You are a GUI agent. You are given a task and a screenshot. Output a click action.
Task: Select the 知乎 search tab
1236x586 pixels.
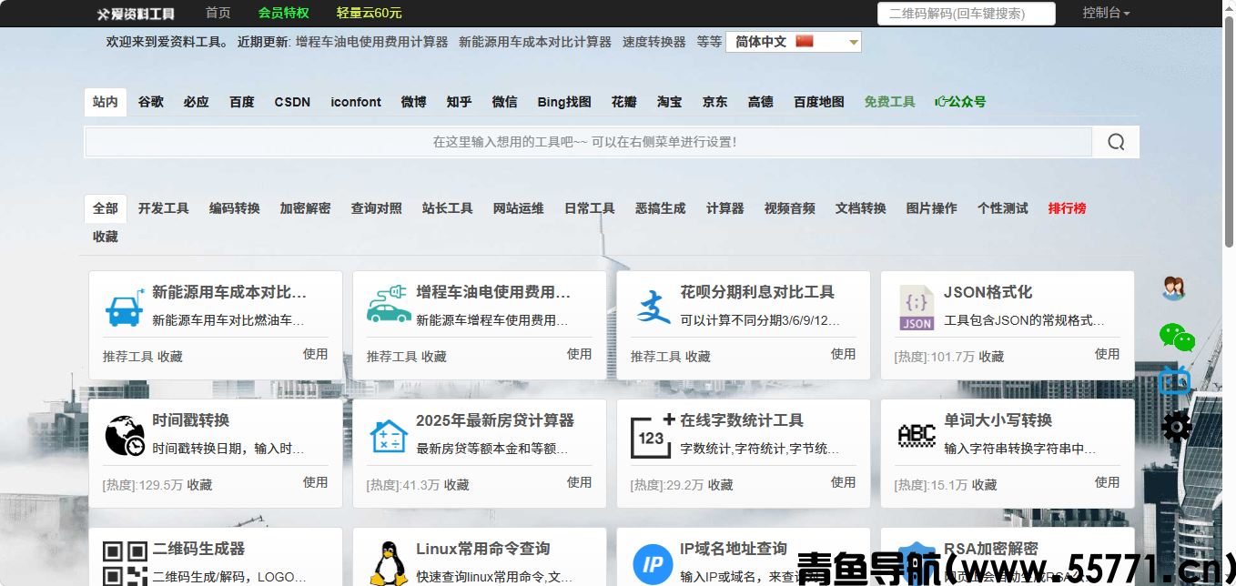pos(459,102)
